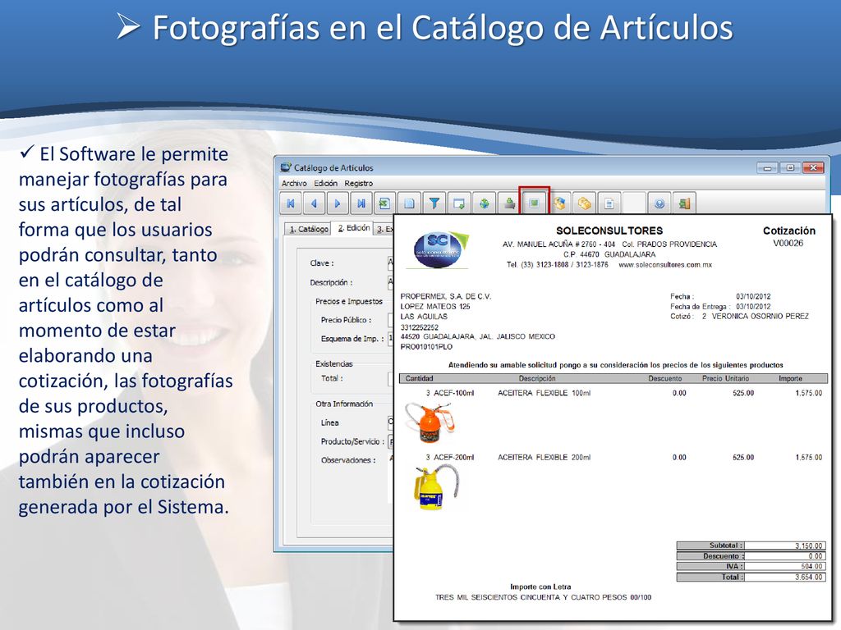Select the 2. Edición tab
Viewport: 841px width, 630px height.
coord(353,228)
